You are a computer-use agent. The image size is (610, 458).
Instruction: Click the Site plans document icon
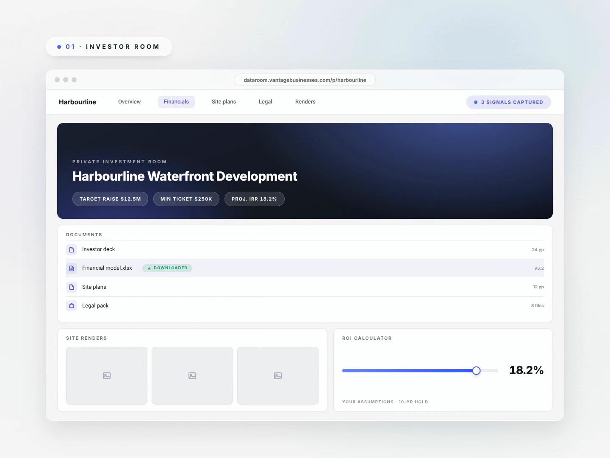click(72, 287)
